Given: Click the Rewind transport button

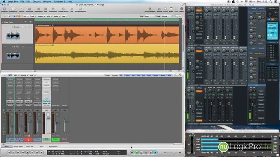Looking at the screenshot, I should 18,153.
